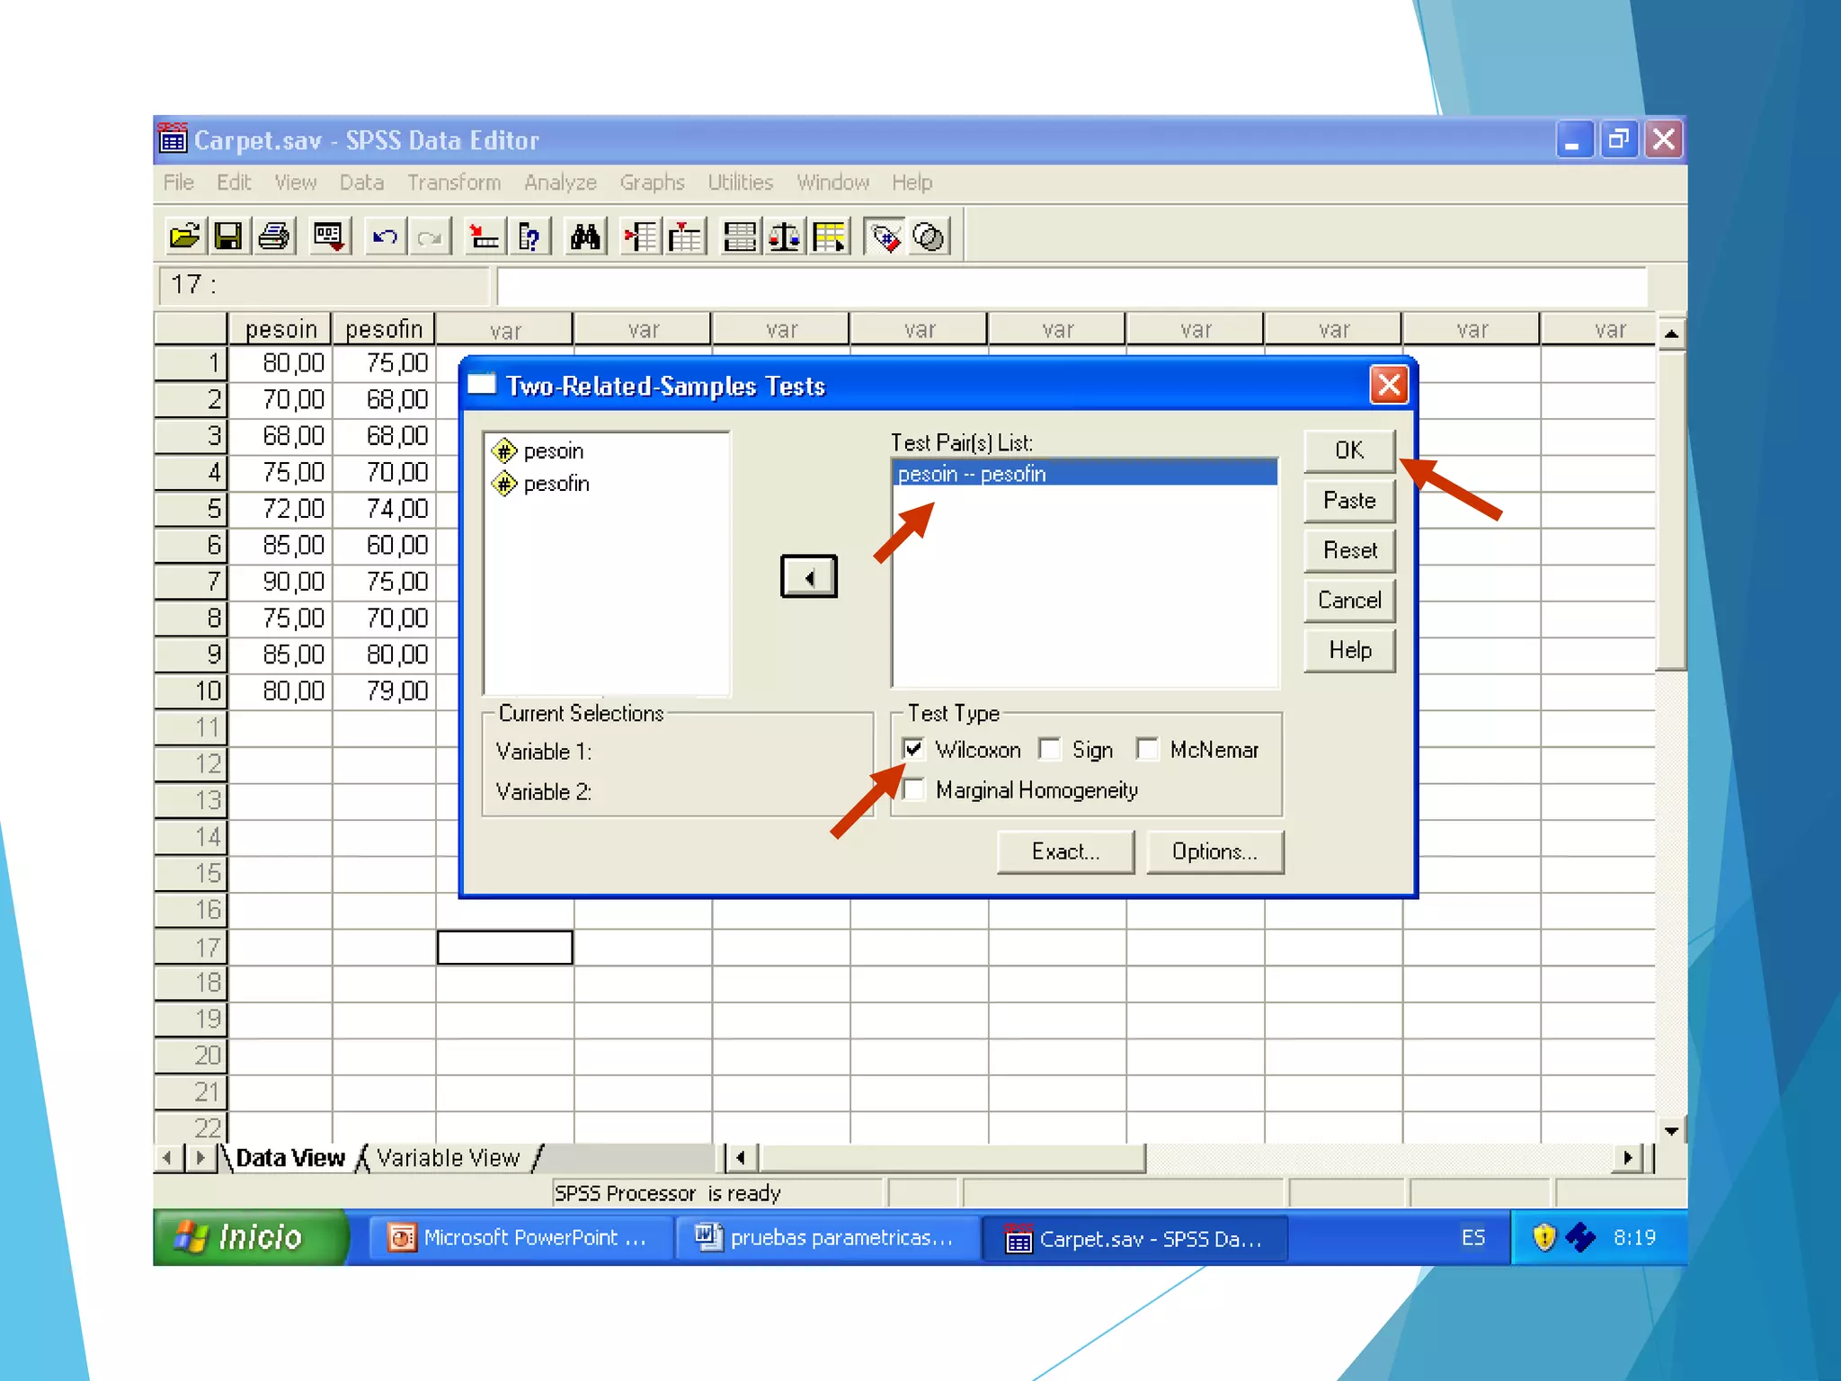Click the Weight Cases scale icon

(x=784, y=237)
